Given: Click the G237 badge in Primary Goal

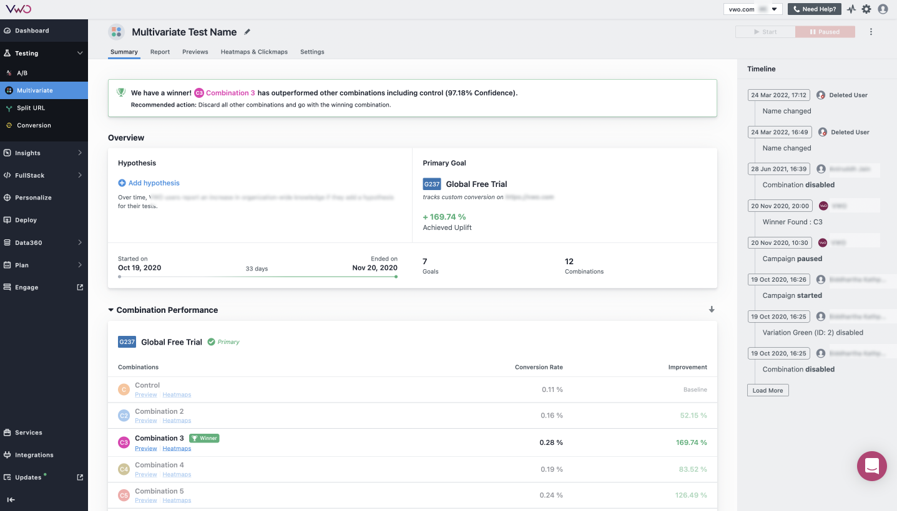Looking at the screenshot, I should click(x=432, y=184).
